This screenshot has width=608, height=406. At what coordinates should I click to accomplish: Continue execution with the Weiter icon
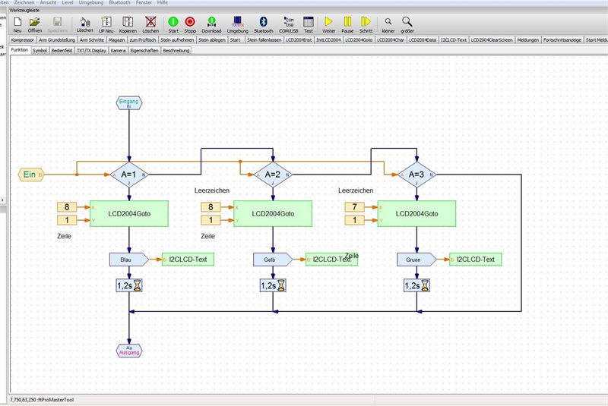point(328,24)
